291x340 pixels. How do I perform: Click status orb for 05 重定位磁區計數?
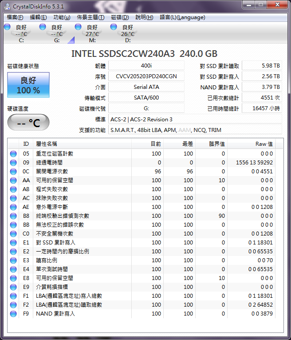(13, 153)
